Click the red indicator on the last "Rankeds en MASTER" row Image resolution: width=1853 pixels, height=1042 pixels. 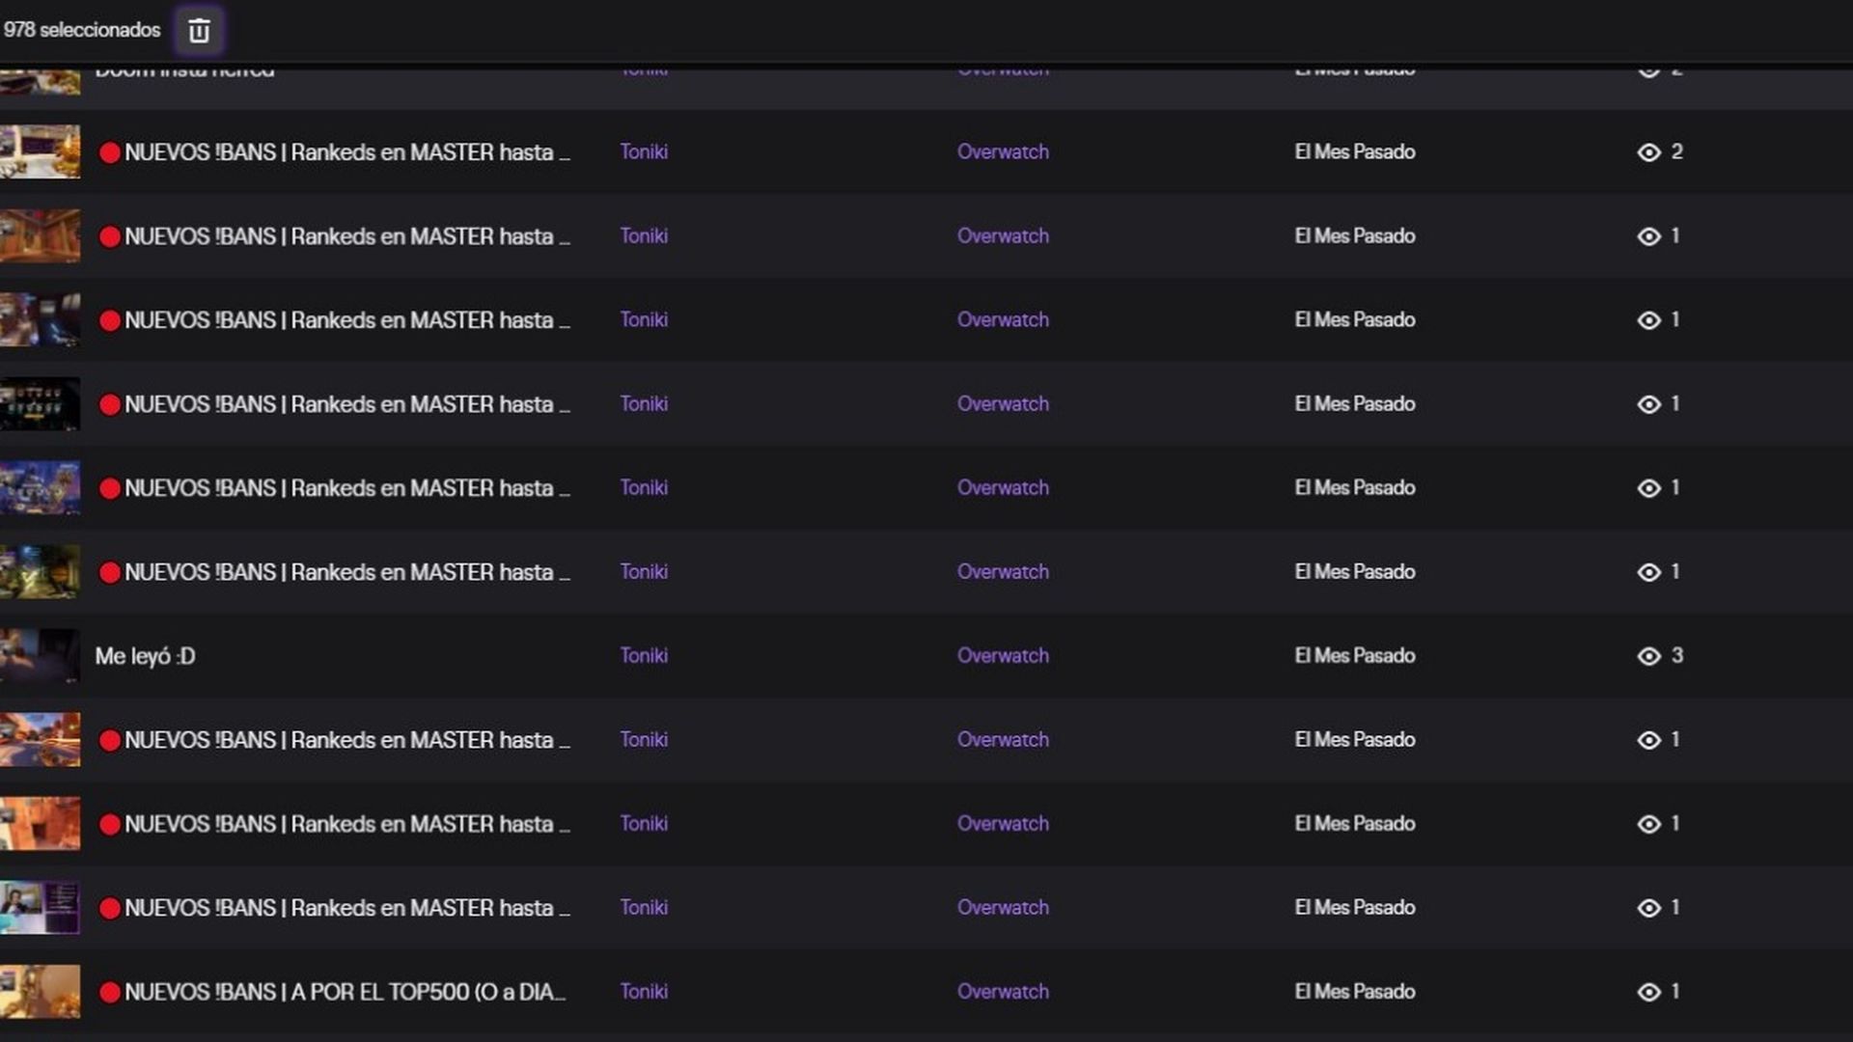[x=110, y=908]
